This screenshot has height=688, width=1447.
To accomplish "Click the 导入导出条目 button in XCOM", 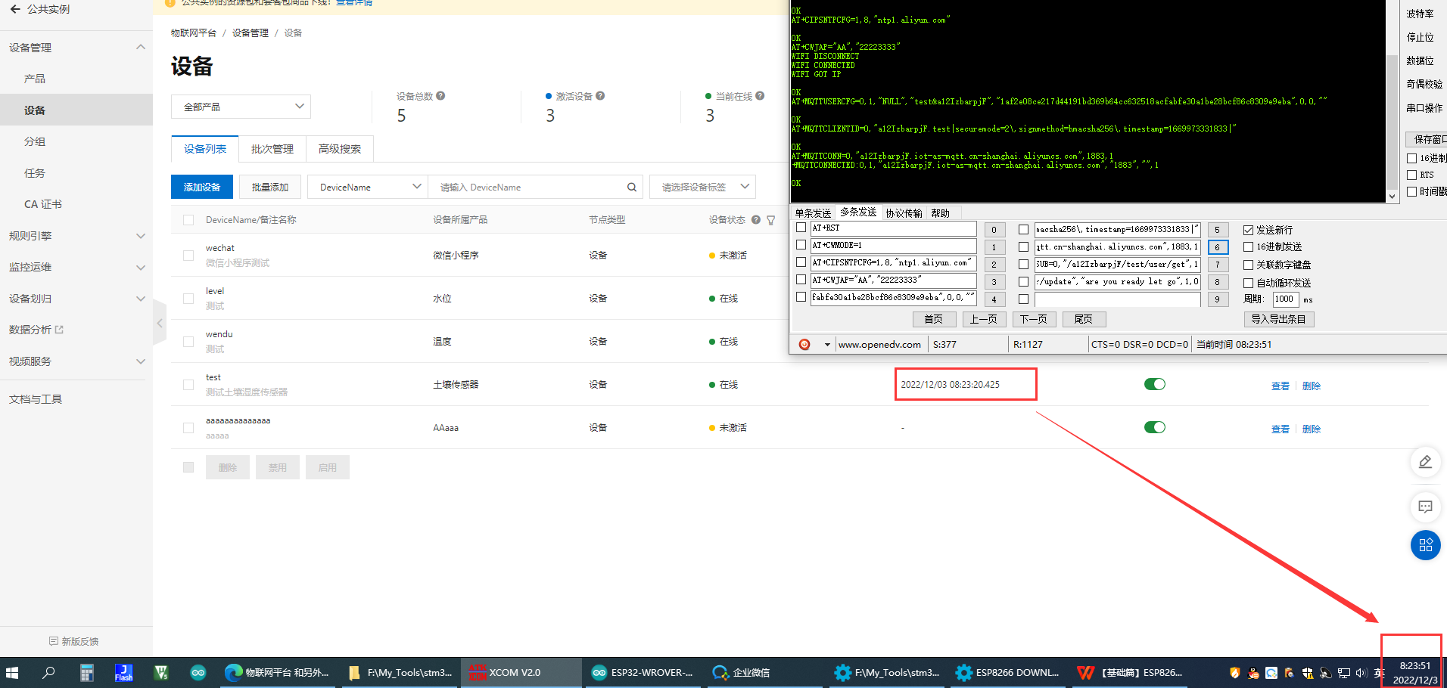I will (x=1279, y=319).
